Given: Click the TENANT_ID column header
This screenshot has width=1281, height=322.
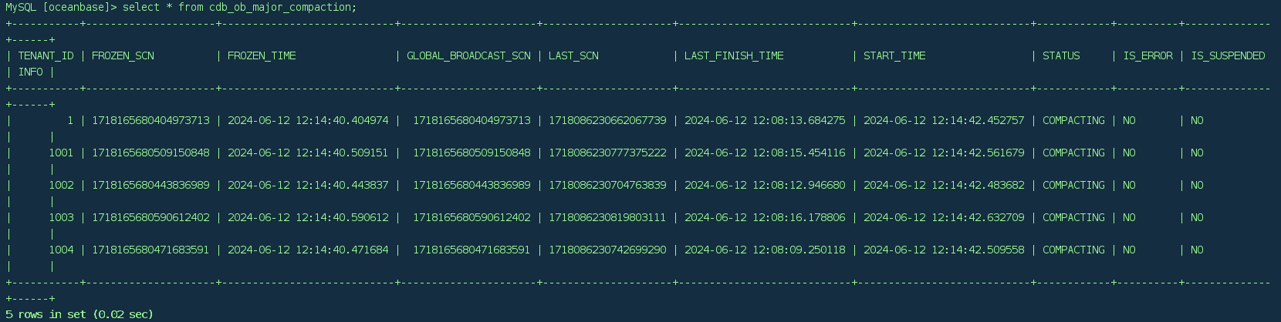Looking at the screenshot, I should [46, 55].
